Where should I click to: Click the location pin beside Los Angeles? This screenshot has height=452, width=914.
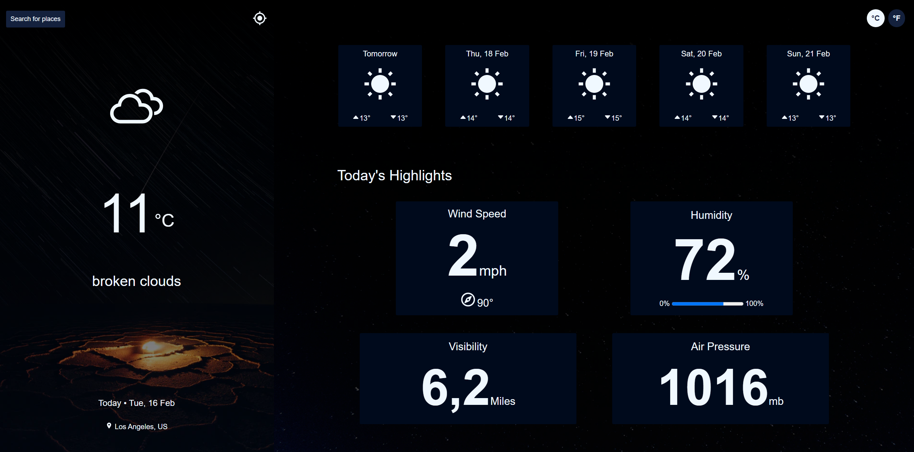109,426
